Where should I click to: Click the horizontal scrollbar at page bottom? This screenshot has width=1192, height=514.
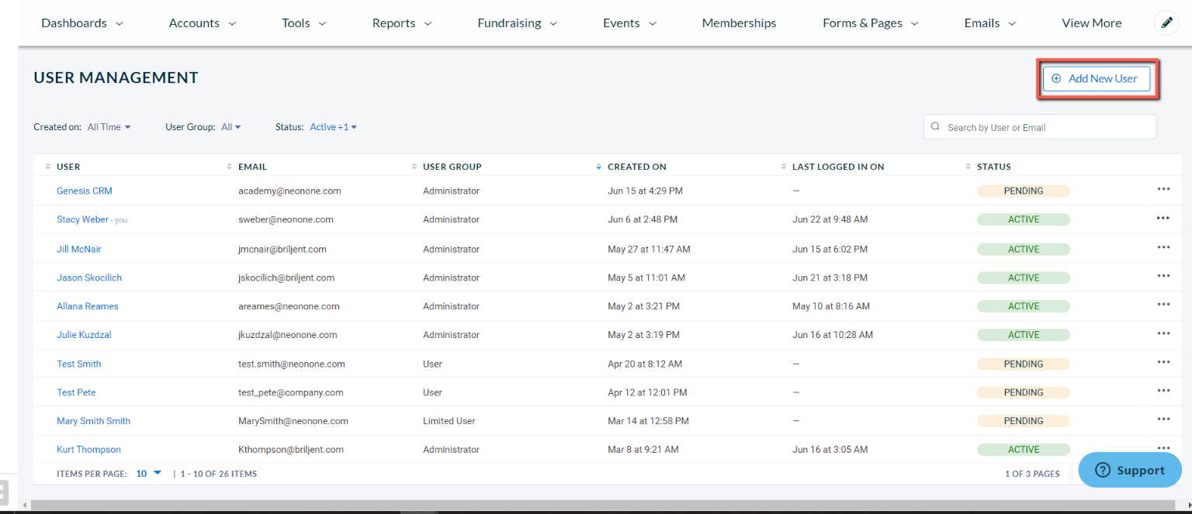coord(601,505)
